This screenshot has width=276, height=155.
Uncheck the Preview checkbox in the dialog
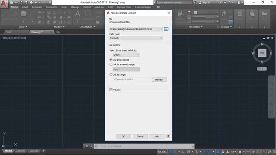click(x=111, y=90)
